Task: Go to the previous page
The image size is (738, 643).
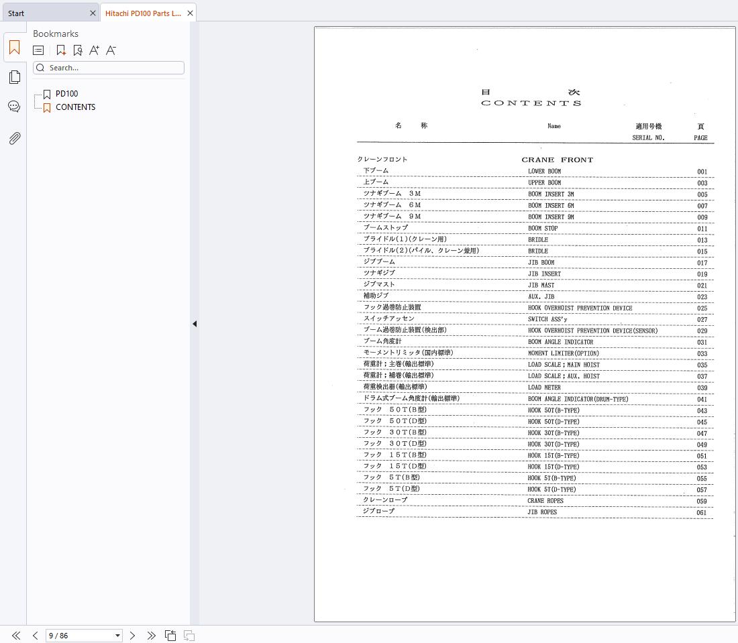Action: (36, 636)
